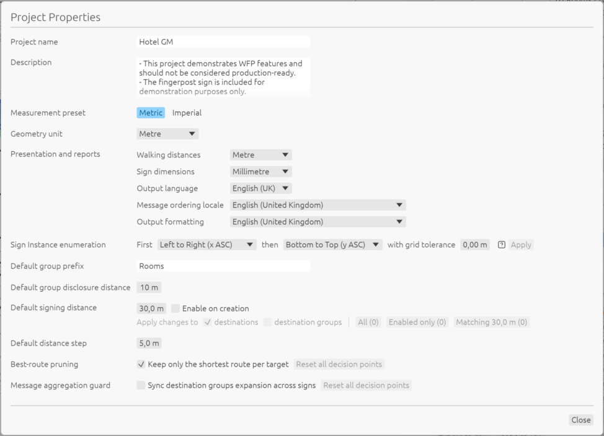Open the Message ordering locale dropdown
This screenshot has height=436, width=604.
pyautogui.click(x=318, y=205)
